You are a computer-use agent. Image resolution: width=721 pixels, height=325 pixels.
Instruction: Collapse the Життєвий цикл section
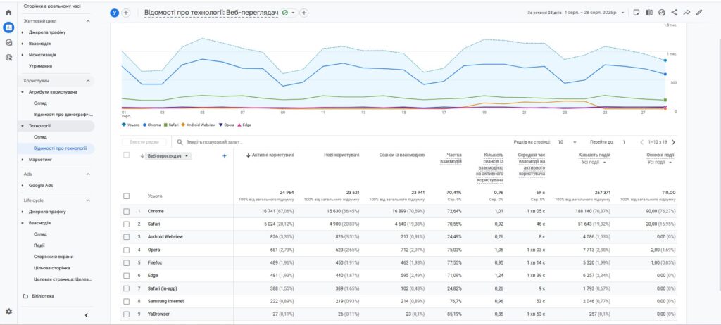88,21
